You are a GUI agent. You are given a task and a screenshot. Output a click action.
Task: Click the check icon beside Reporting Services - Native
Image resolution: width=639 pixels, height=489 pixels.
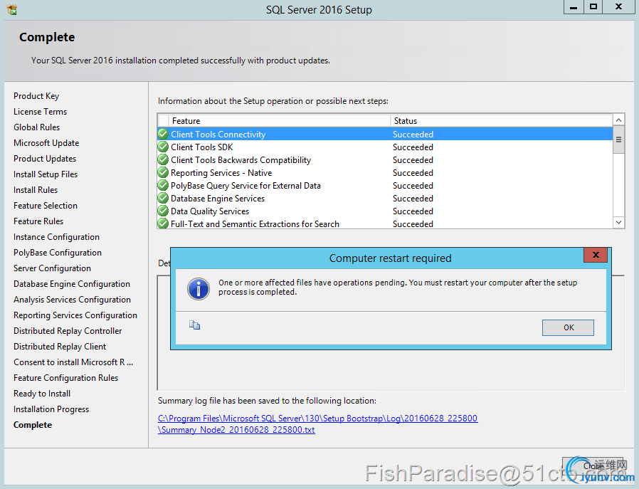coord(163,172)
